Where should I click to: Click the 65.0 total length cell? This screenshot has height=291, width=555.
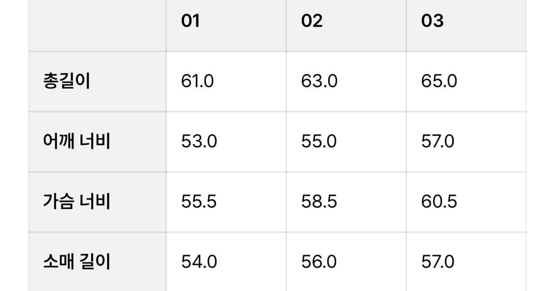click(439, 81)
